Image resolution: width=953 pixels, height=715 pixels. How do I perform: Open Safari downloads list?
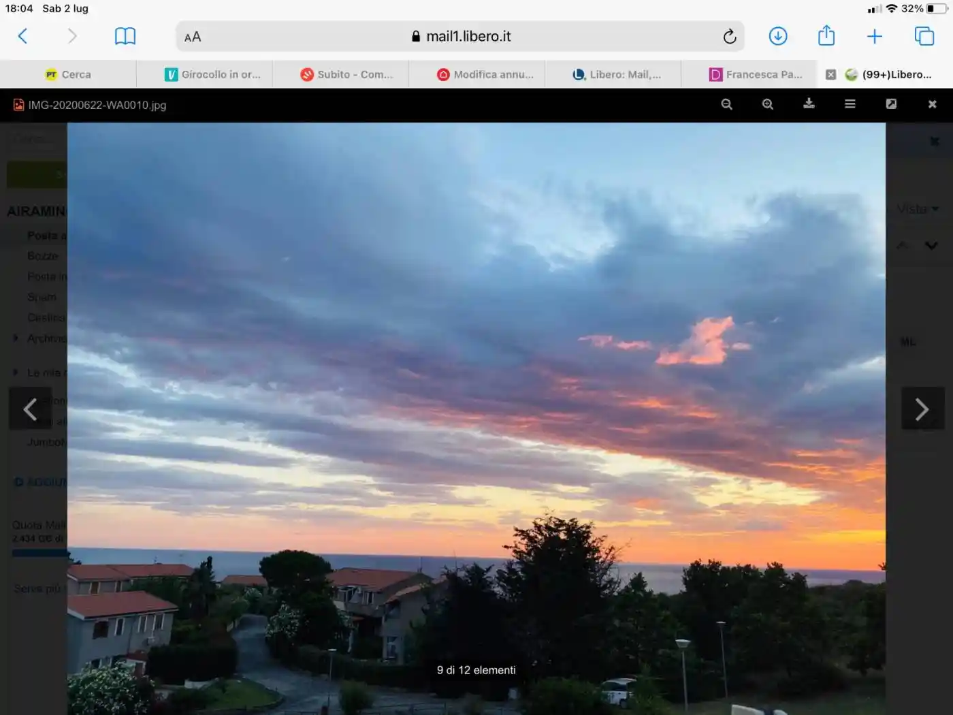777,36
